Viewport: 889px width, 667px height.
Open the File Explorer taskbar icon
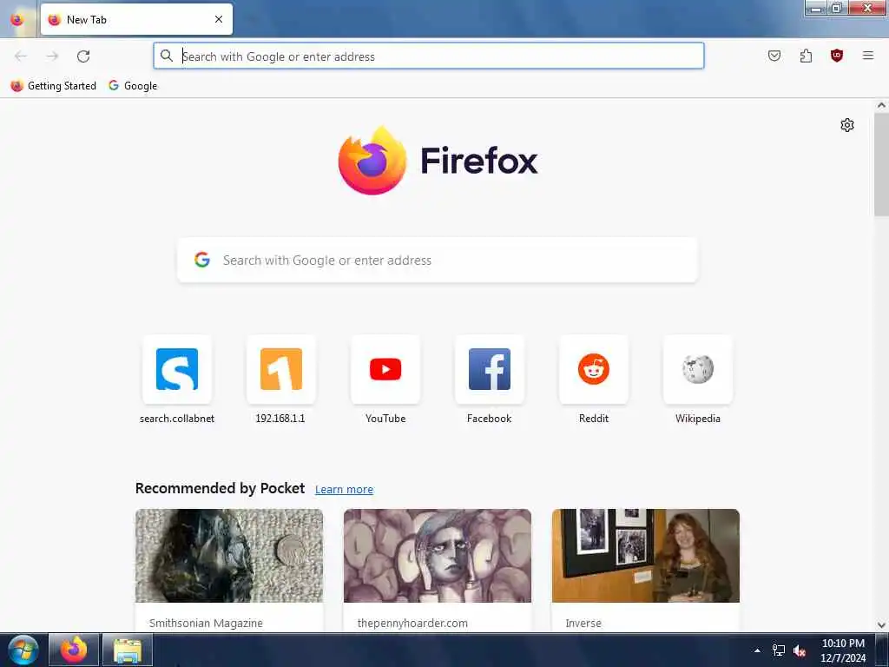click(x=128, y=650)
